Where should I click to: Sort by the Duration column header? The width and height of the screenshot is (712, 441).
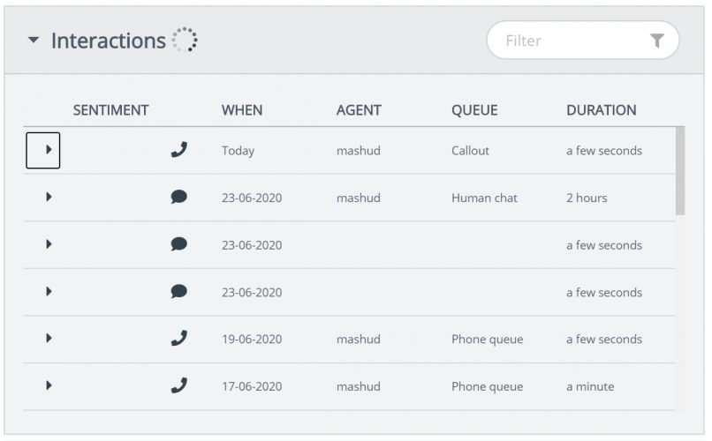(602, 110)
